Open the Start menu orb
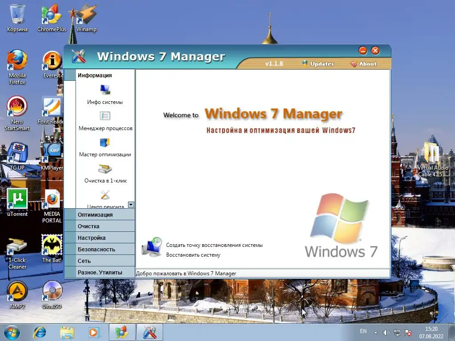The height and width of the screenshot is (341, 455). 12,332
